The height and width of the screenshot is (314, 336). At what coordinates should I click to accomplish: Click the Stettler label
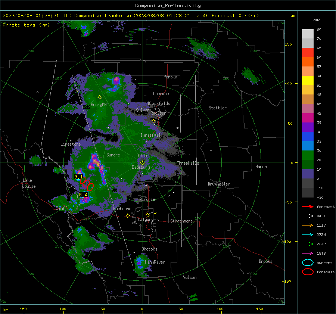coord(218,108)
